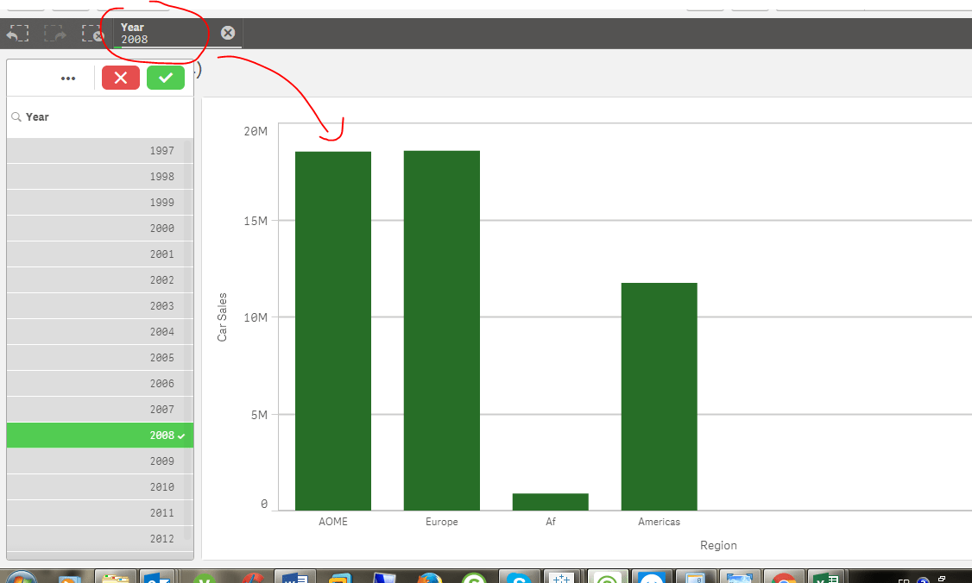Open the list box options menu (...)
Image resolution: width=972 pixels, height=583 pixels.
pyautogui.click(x=68, y=78)
